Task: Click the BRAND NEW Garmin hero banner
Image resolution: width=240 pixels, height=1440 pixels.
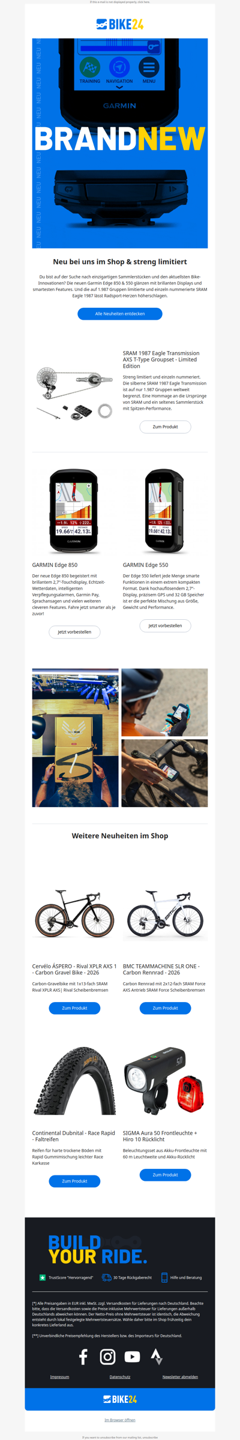Action: point(120,143)
